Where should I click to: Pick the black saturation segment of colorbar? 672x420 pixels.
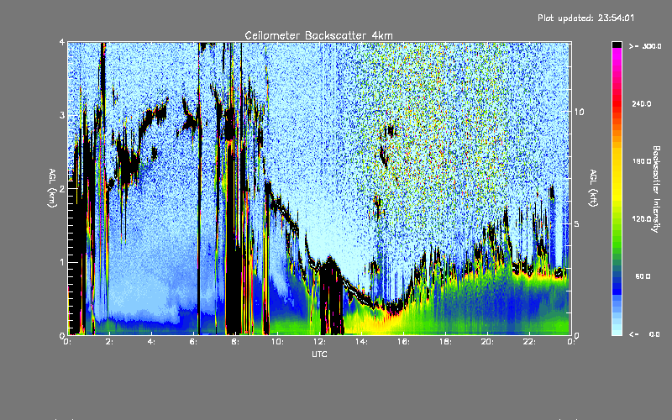(x=617, y=45)
